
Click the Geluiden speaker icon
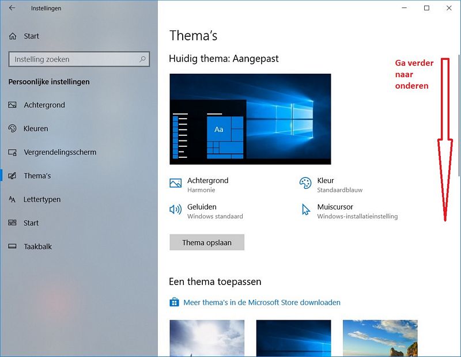(x=176, y=210)
